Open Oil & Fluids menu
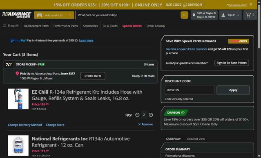261x158 pixels. 110,26
